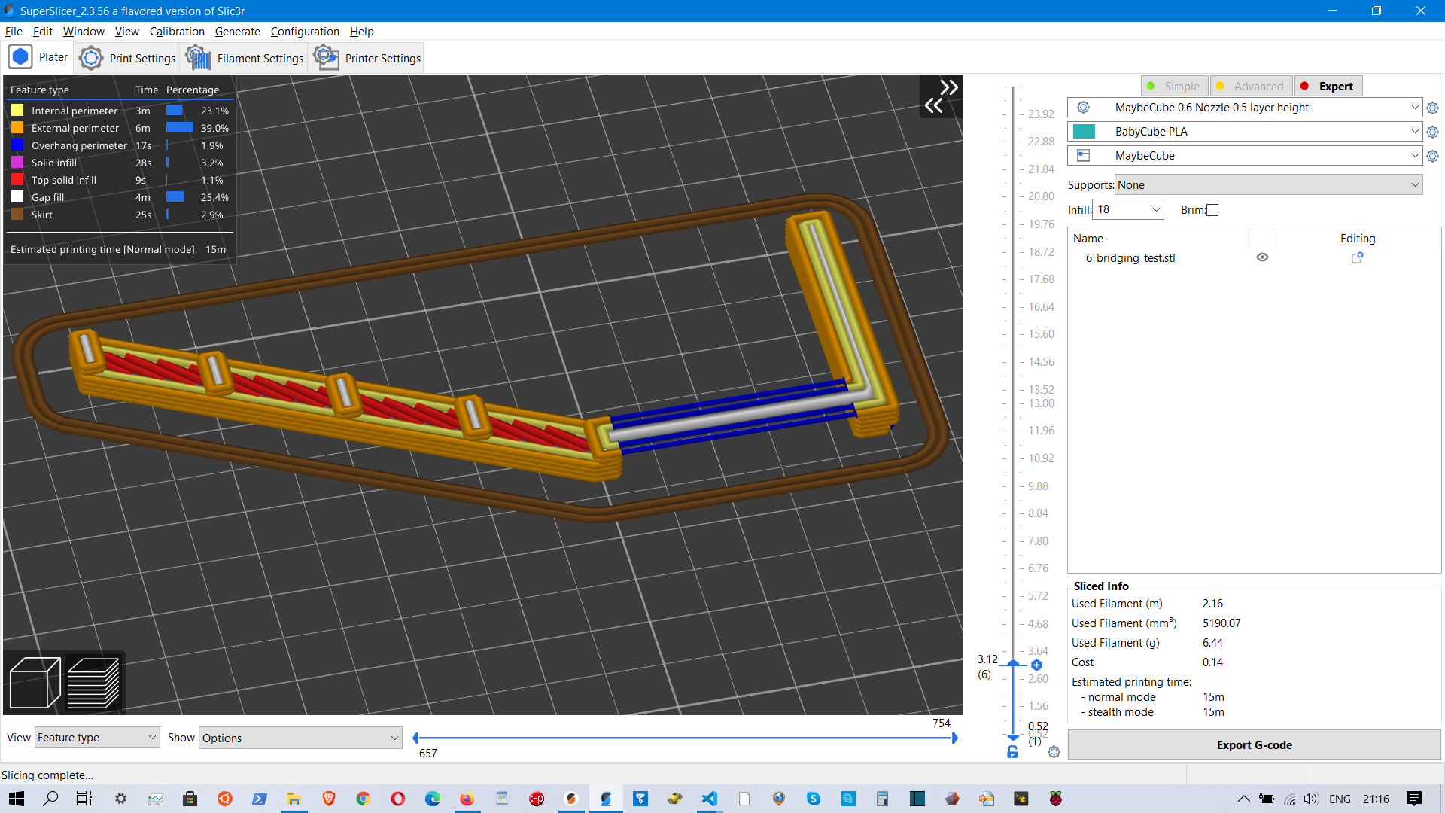Click the volume tray icon
This screenshot has width=1445, height=813.
point(1311,799)
